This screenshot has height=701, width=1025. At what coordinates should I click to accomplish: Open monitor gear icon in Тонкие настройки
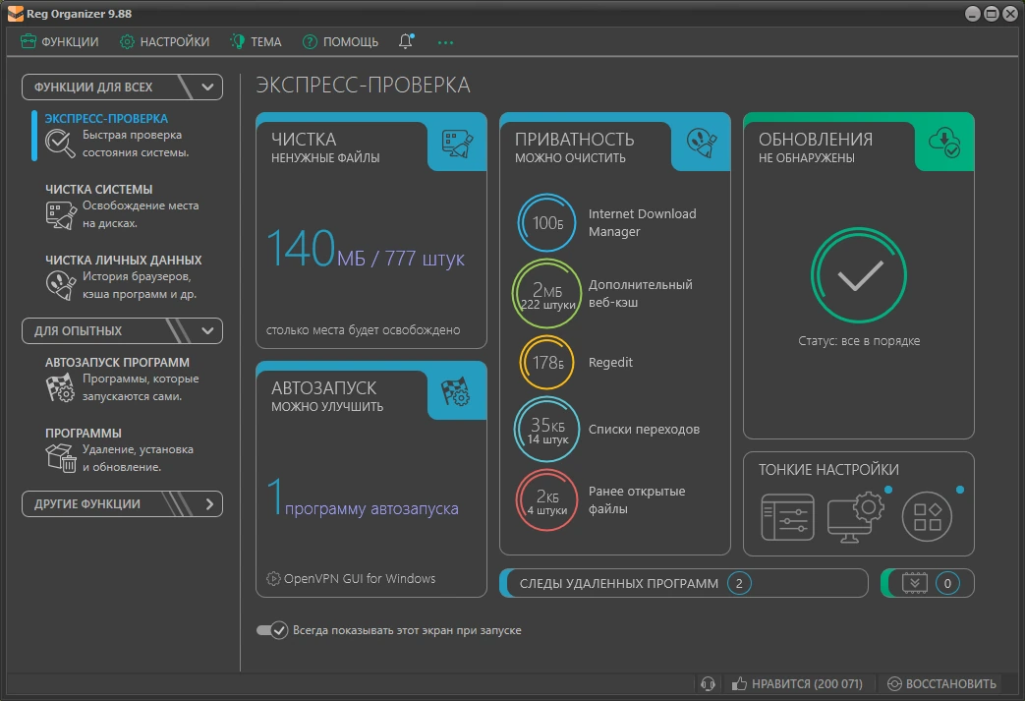[x=856, y=516]
